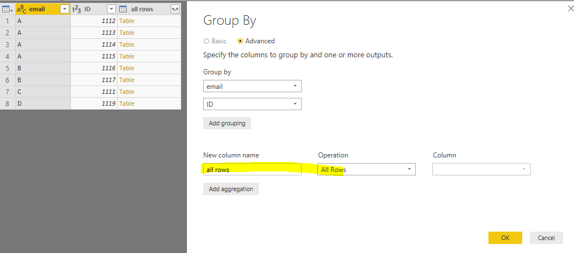Click the text type icon on email column

[21, 9]
